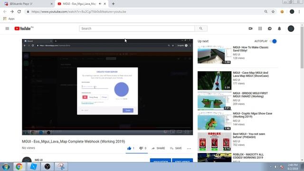Click the taskbar clock
This screenshot has width=304, height=171.
pyautogui.click(x=293, y=167)
